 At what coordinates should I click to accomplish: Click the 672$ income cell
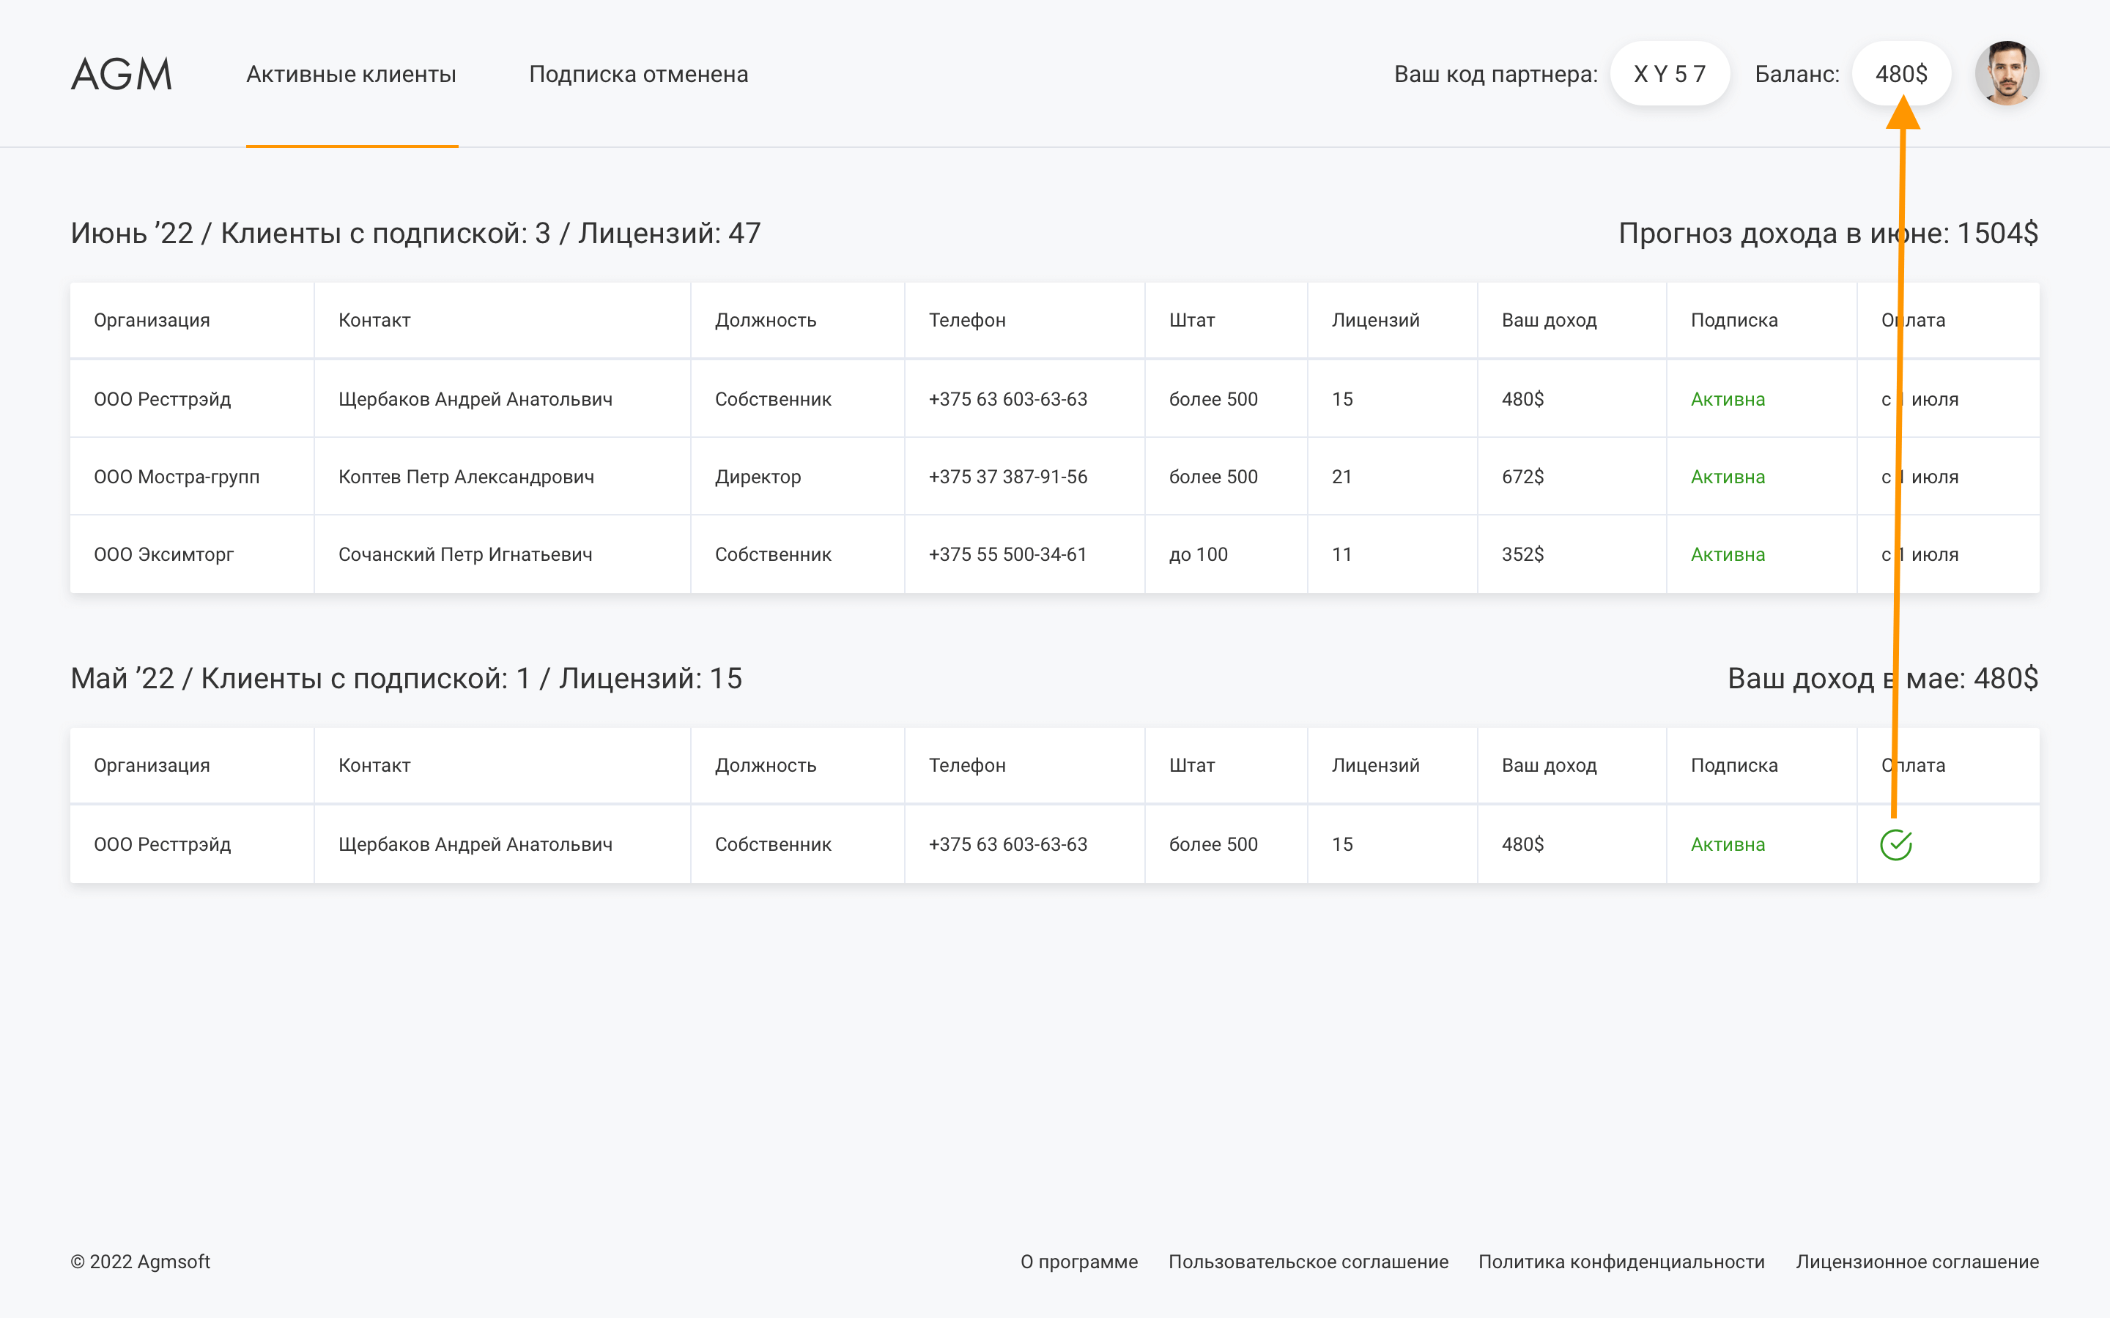click(1522, 477)
